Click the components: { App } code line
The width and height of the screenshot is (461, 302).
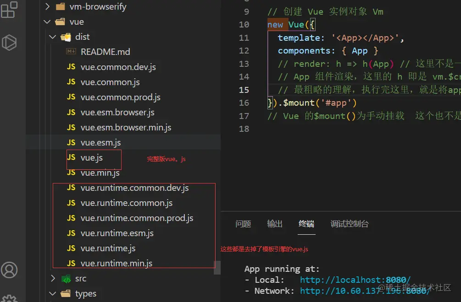click(x=328, y=51)
